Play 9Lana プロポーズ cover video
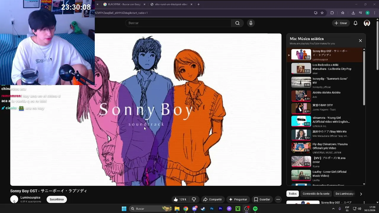Viewport: 379px width, 213px height. click(325, 162)
